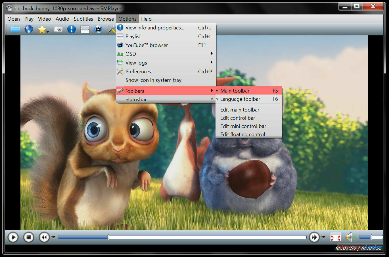Open rewind options dropdown arrow

click(53, 237)
